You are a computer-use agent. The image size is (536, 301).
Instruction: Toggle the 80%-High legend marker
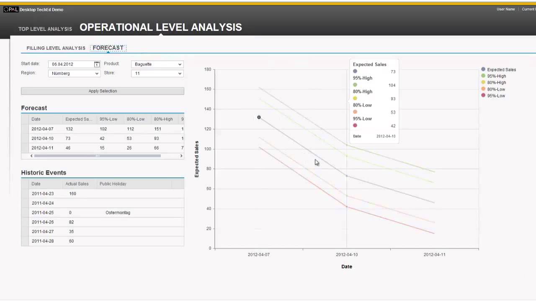pyautogui.click(x=483, y=82)
